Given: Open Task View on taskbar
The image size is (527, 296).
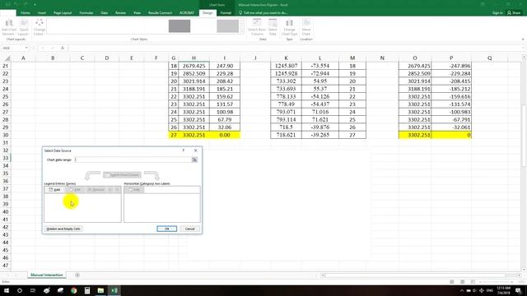Looking at the screenshot, I should click(33, 290).
